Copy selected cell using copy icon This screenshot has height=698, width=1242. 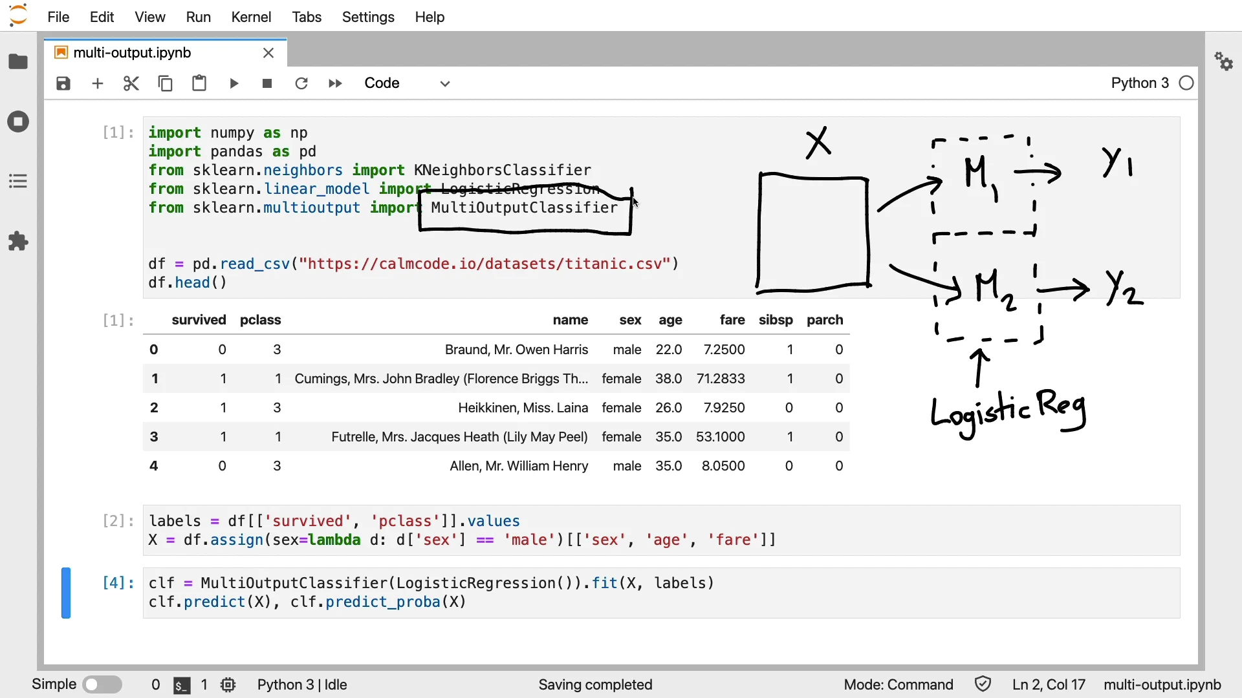click(x=166, y=83)
